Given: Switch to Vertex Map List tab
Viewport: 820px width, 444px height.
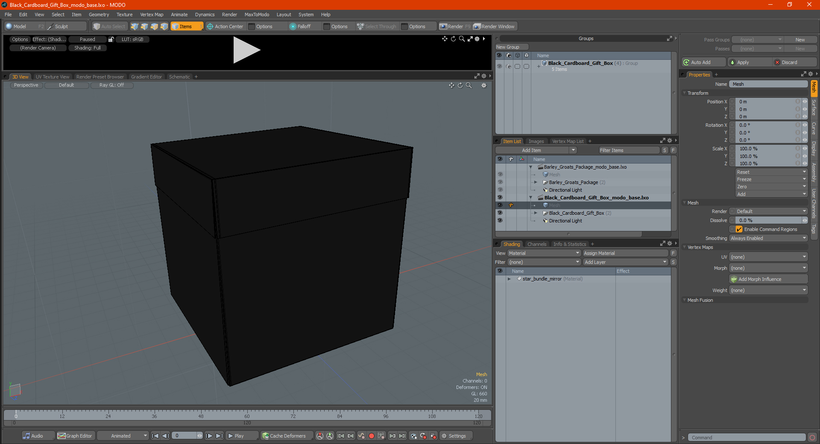Looking at the screenshot, I should [x=568, y=141].
